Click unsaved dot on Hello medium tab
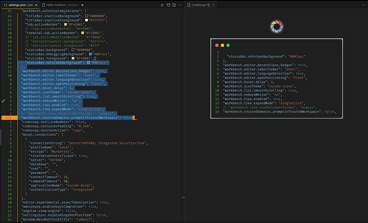368x223 pixels. [x=82, y=5]
